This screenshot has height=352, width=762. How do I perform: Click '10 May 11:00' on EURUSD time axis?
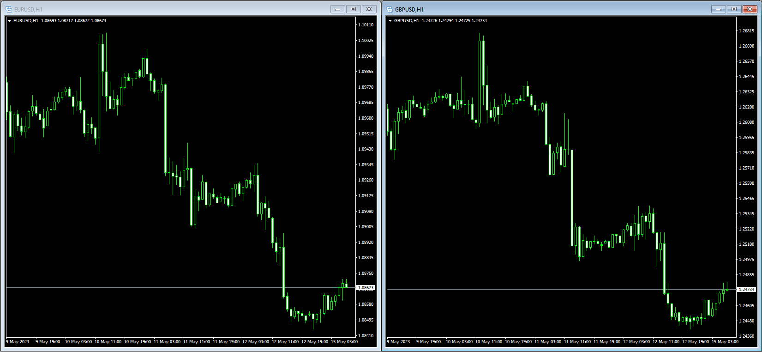point(108,342)
